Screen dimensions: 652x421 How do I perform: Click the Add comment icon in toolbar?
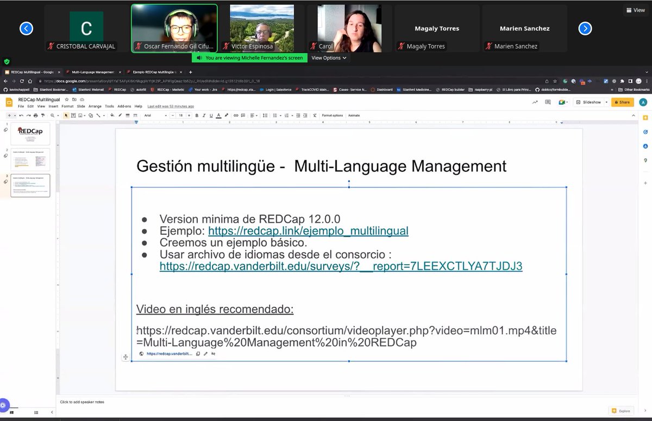coord(243,116)
